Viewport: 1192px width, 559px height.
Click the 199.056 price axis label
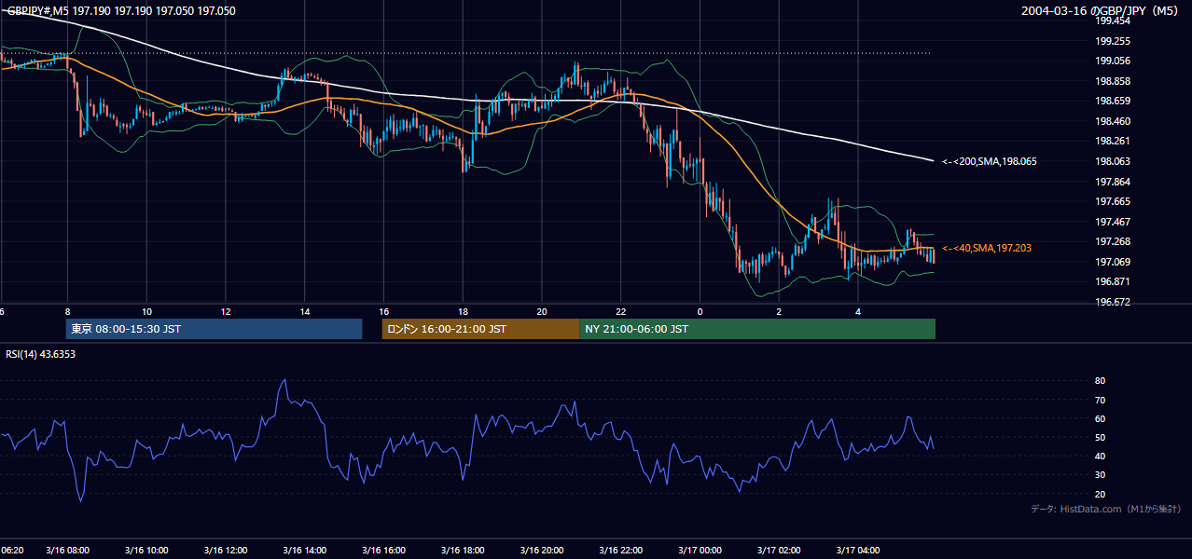(x=1114, y=61)
